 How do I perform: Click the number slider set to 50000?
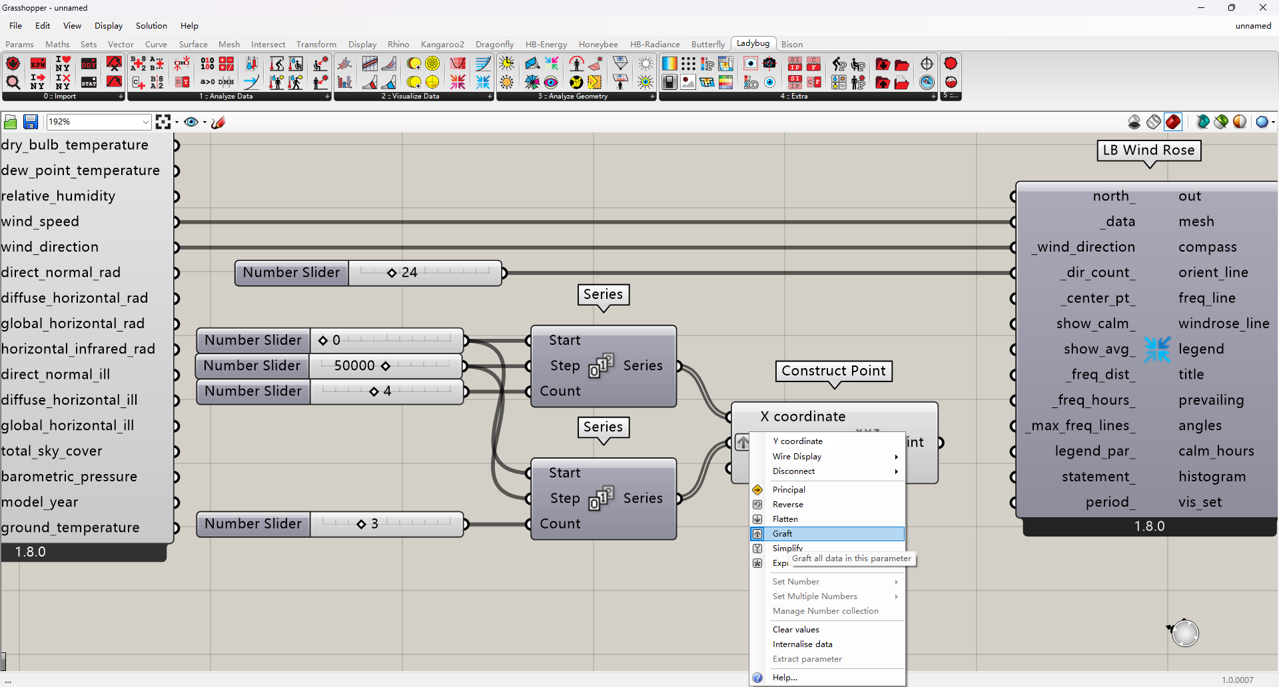click(329, 365)
